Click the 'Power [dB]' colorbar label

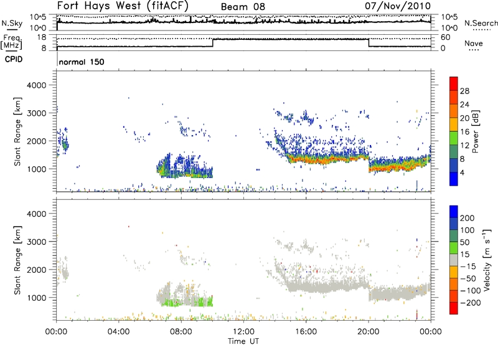coord(475,131)
